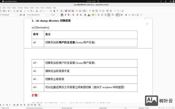The height and width of the screenshot is (109, 175).
Task: Click the English (USA) language status entry
Action: click(x=103, y=108)
